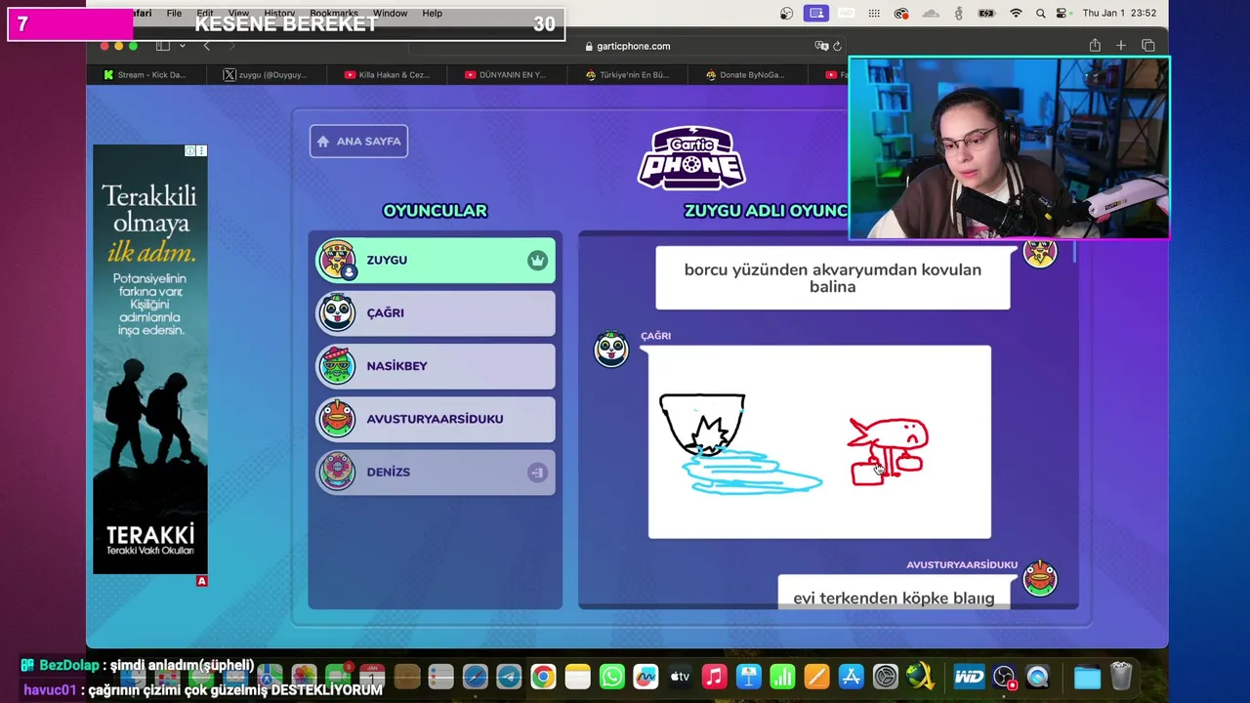Image resolution: width=1250 pixels, height=703 pixels.
Task: Open a new Safari tab with plus icon
Action: tap(1121, 46)
